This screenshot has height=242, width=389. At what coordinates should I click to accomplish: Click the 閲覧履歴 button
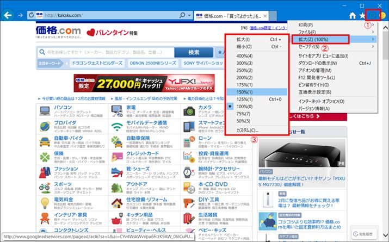point(363,234)
